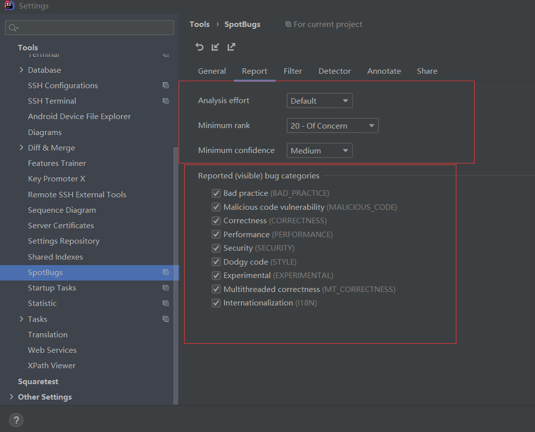The height and width of the screenshot is (432, 535).
Task: Click project-level icon next to Startup Tasks
Action: click(166, 288)
